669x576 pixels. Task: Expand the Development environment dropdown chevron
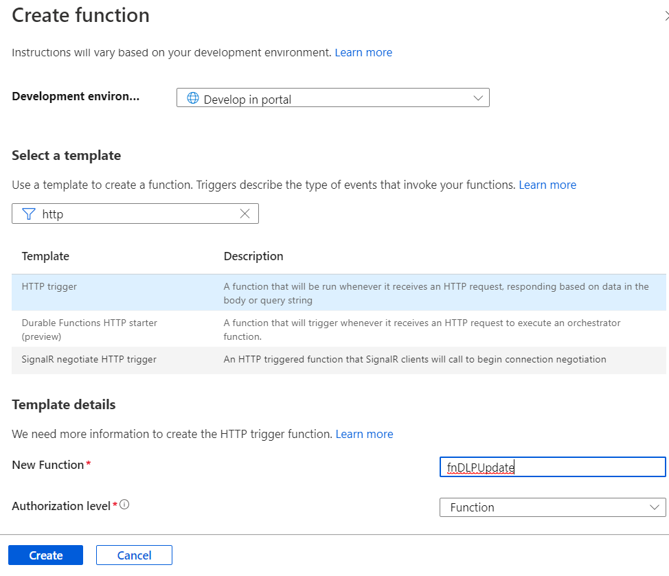(x=478, y=98)
